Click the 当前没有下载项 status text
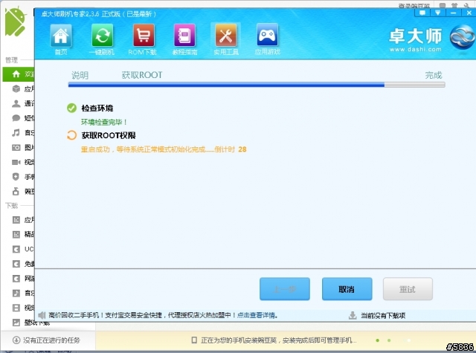Viewport: 476px width, 353px height. [x=383, y=315]
